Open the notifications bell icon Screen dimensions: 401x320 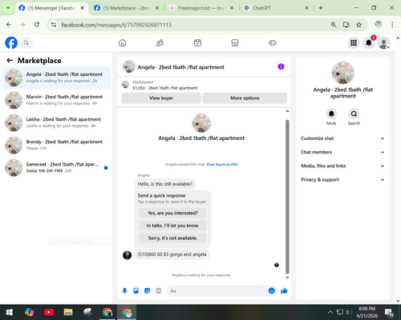pyautogui.click(x=369, y=43)
